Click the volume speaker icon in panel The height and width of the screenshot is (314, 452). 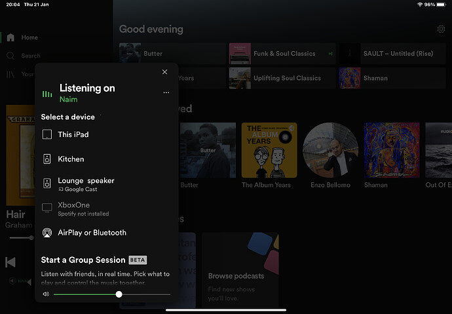point(46,294)
